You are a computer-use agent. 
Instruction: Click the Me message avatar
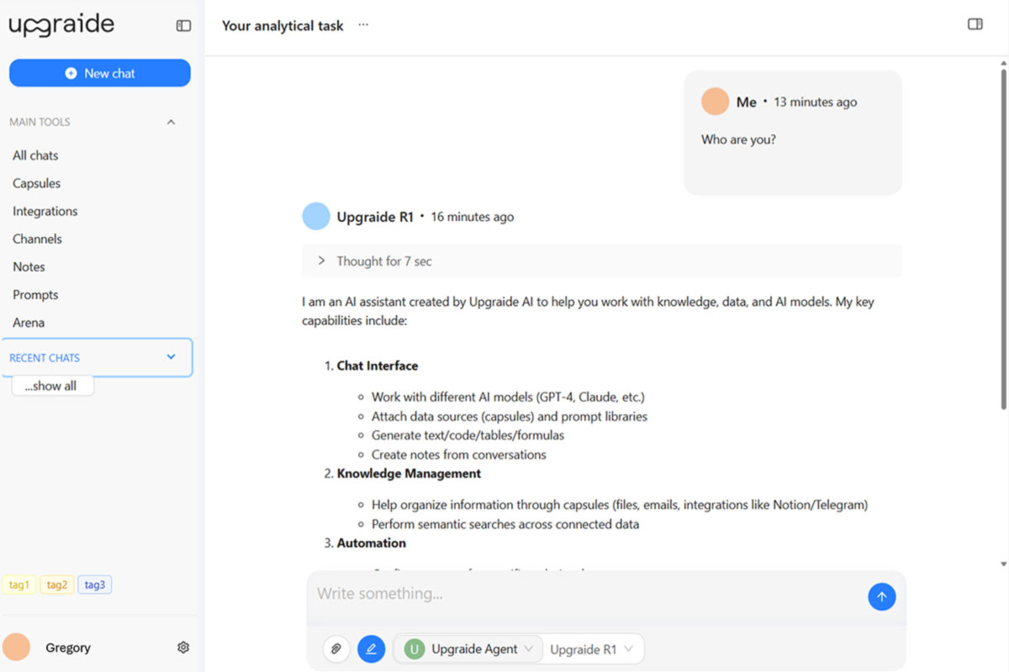point(715,102)
